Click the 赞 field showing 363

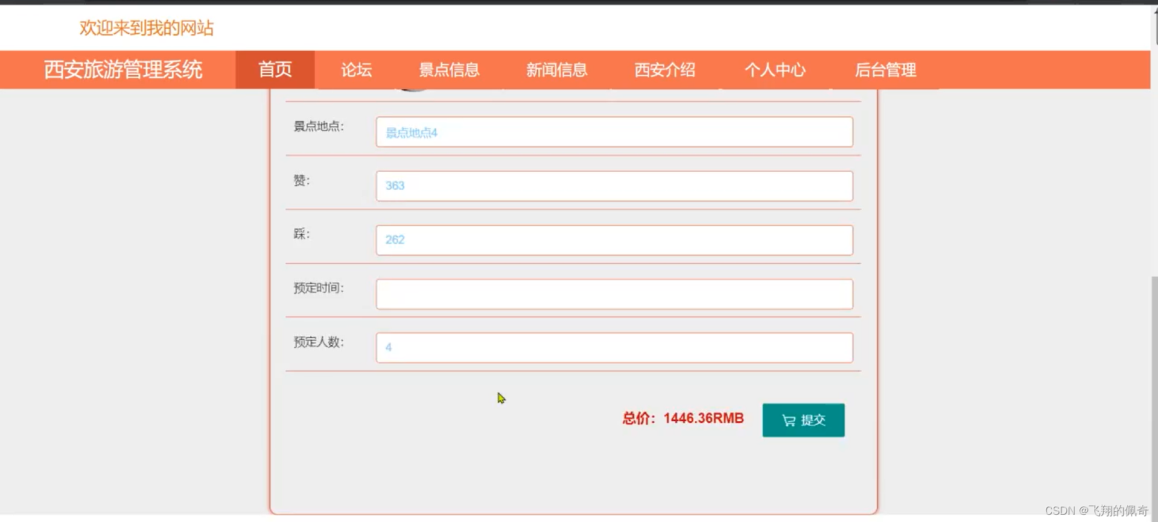614,186
